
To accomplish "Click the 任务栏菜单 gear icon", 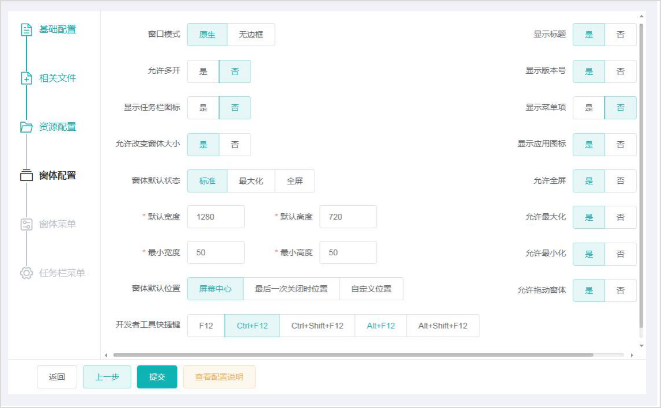I will [27, 273].
